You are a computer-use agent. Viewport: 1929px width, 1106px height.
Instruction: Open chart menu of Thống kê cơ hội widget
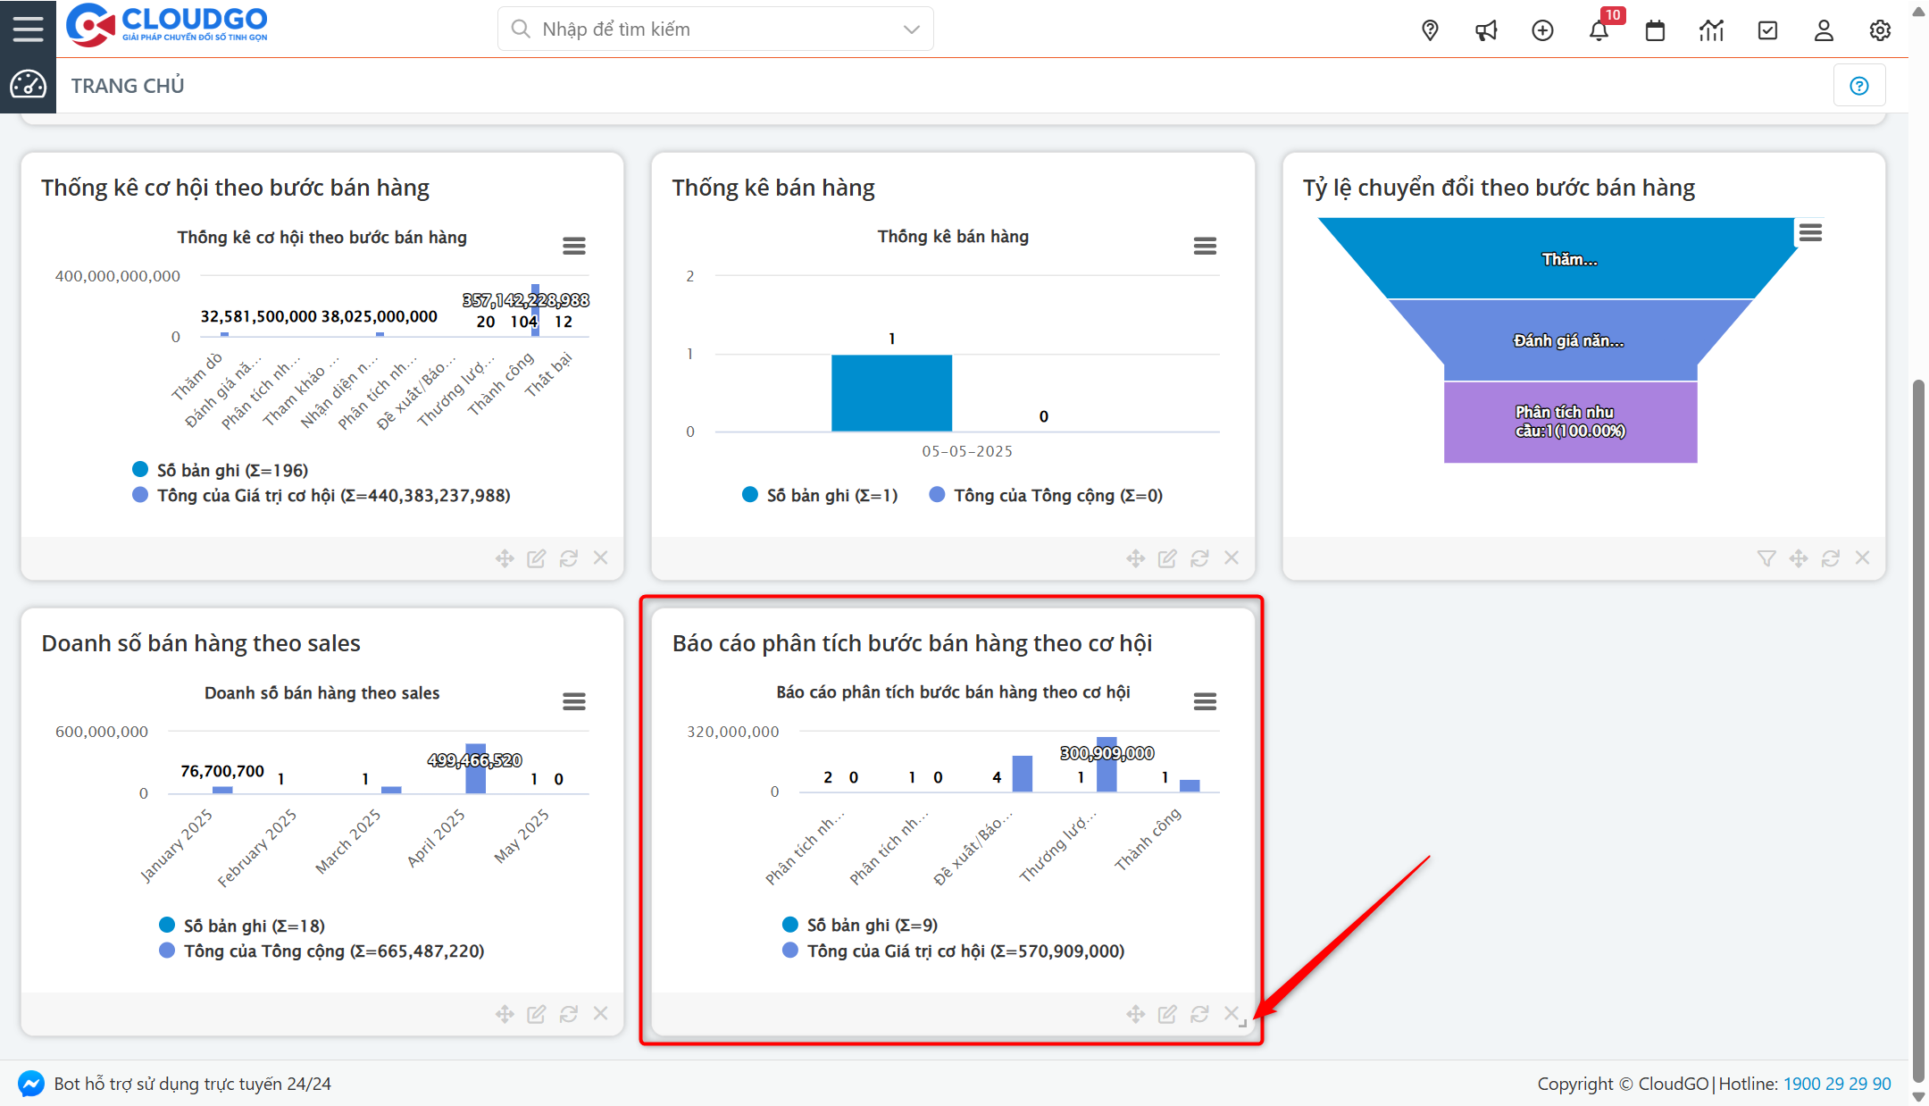click(x=574, y=246)
